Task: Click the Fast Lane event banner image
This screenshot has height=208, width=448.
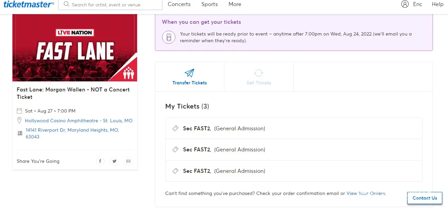Action: click(75, 48)
